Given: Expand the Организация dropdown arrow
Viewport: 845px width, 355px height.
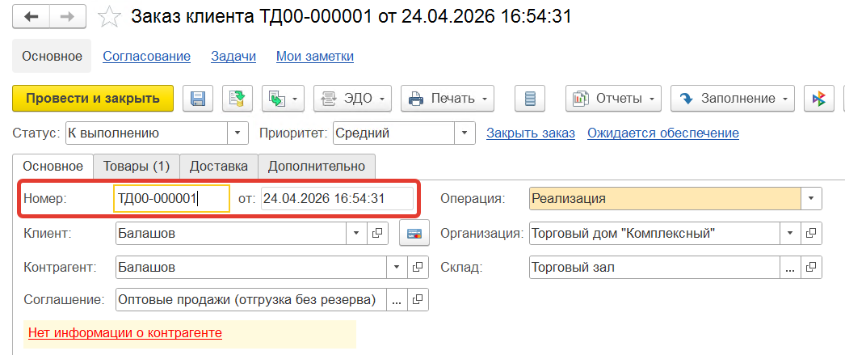Looking at the screenshot, I should [x=791, y=233].
